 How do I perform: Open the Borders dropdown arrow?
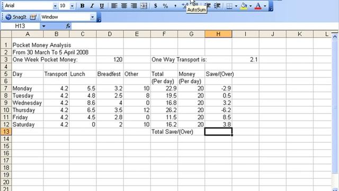[x=236, y=6]
